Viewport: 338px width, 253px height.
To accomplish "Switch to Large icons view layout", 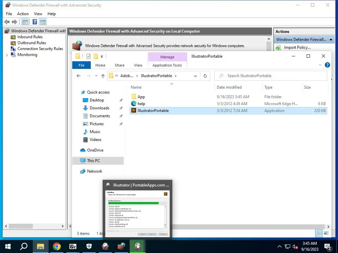I will coord(326,233).
